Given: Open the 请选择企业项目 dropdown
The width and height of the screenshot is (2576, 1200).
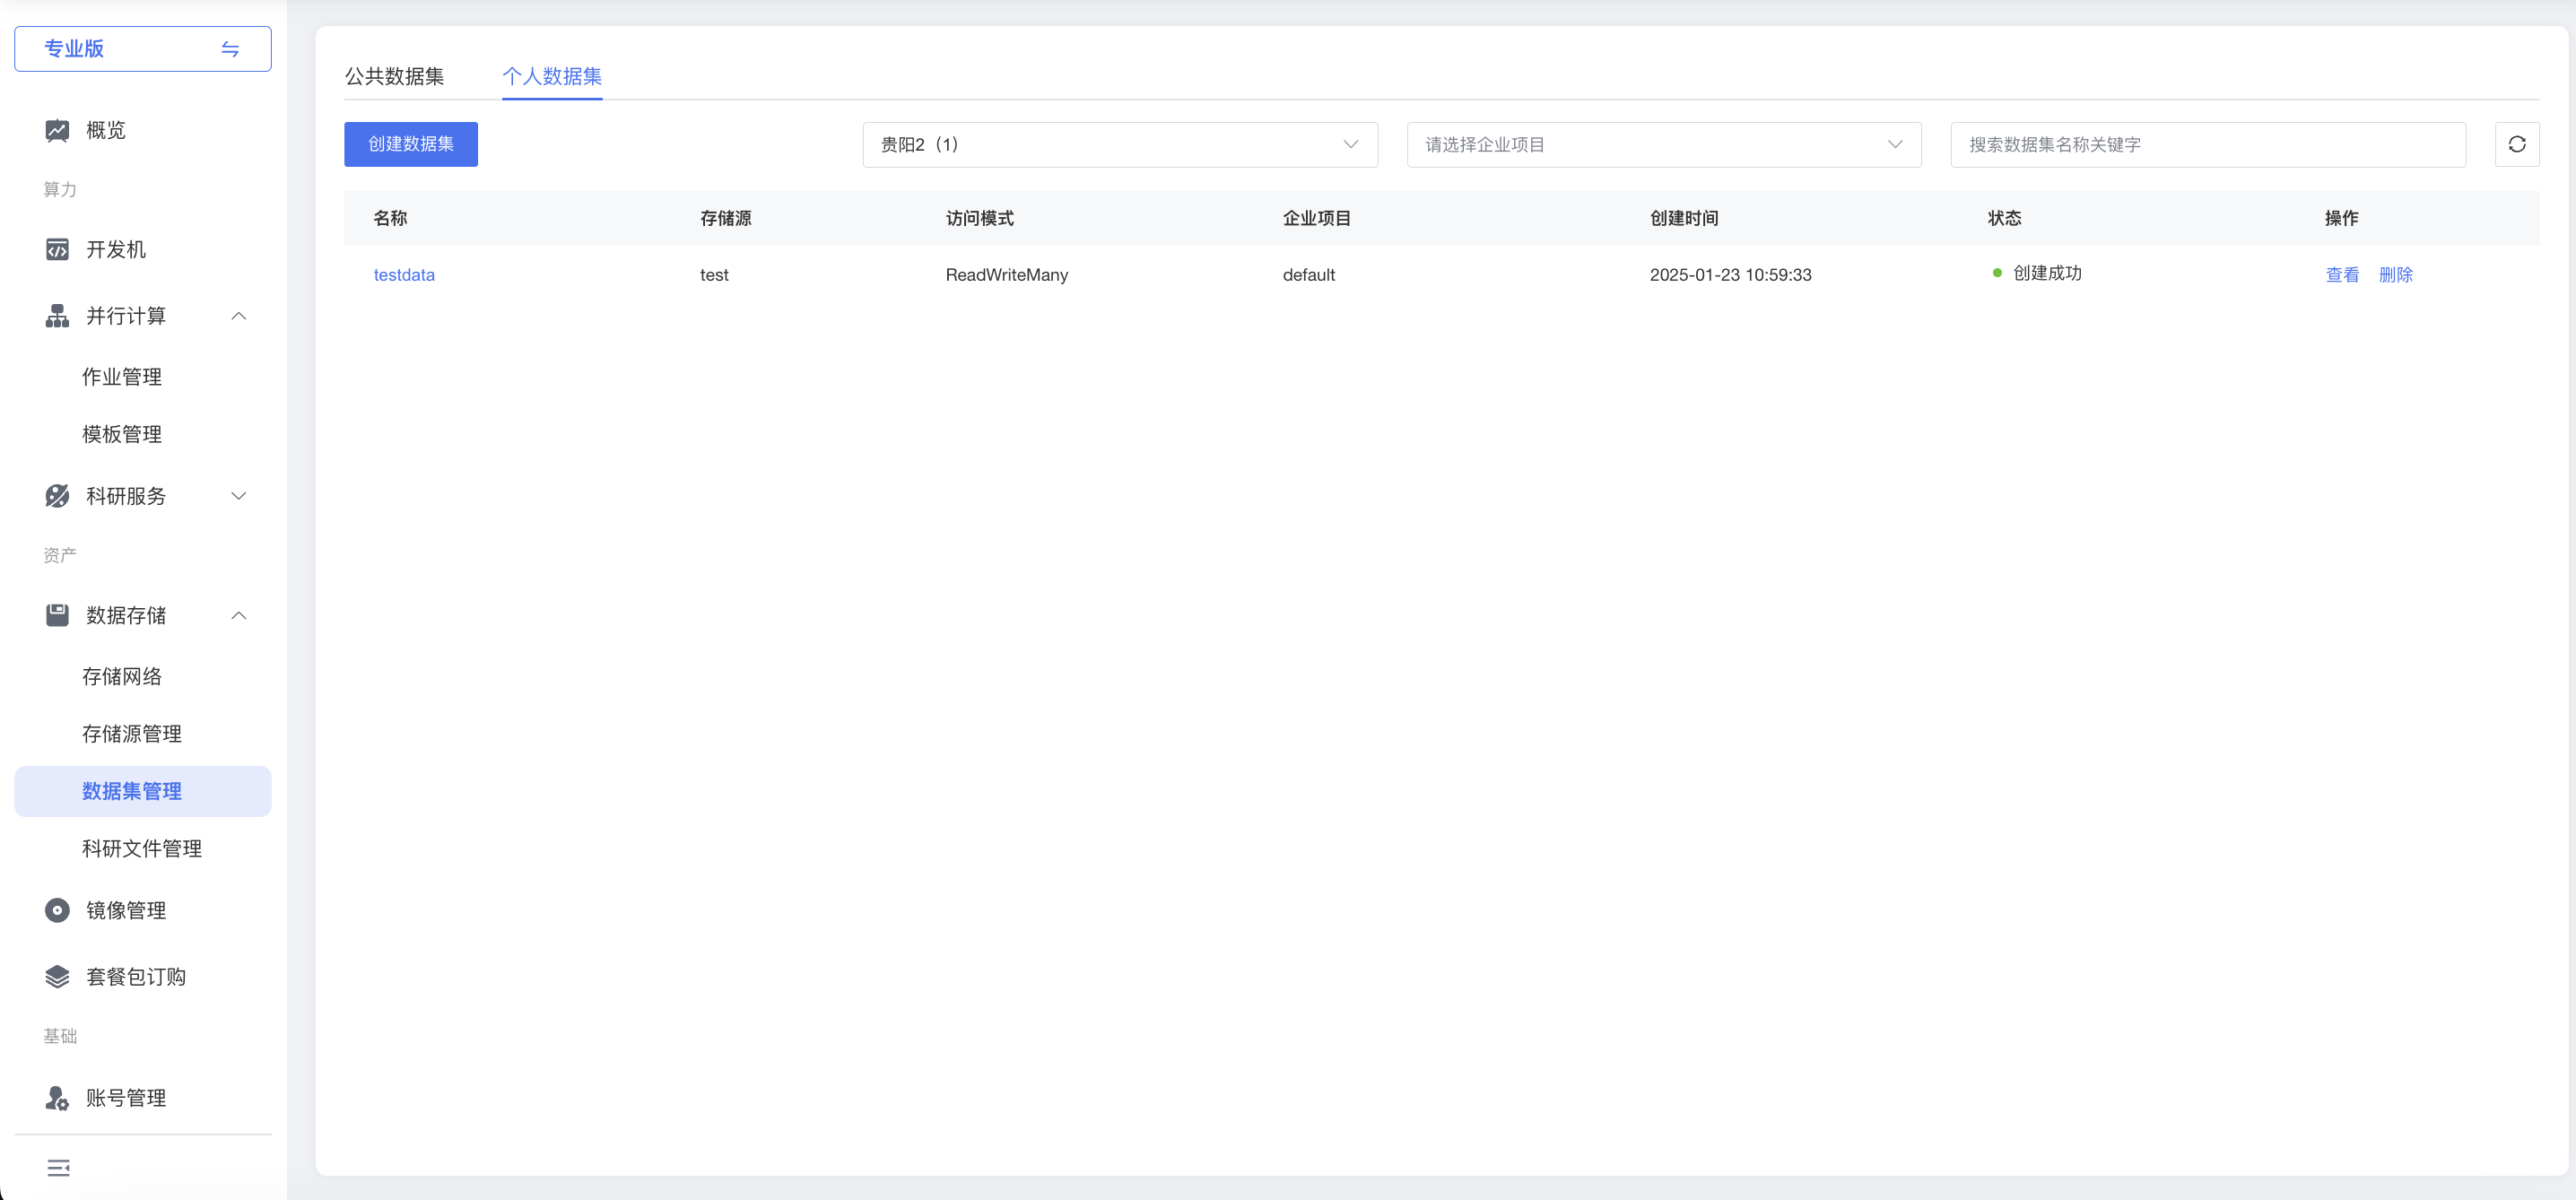Looking at the screenshot, I should pyautogui.click(x=1664, y=145).
